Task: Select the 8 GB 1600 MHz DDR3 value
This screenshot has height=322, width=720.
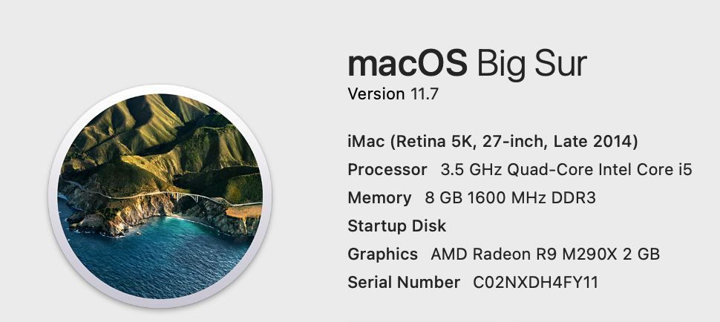Action: pyautogui.click(x=511, y=198)
